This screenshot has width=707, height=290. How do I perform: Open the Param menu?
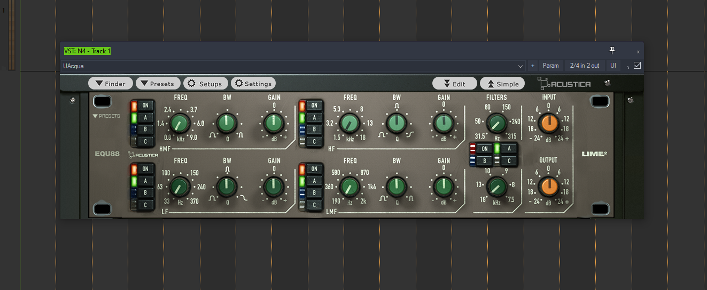tap(550, 66)
